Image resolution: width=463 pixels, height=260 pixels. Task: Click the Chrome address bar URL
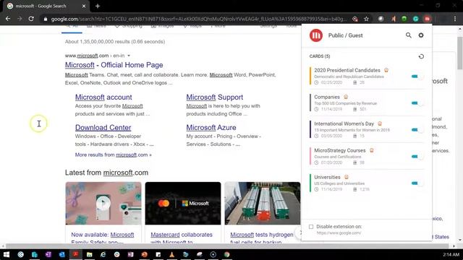198,19
